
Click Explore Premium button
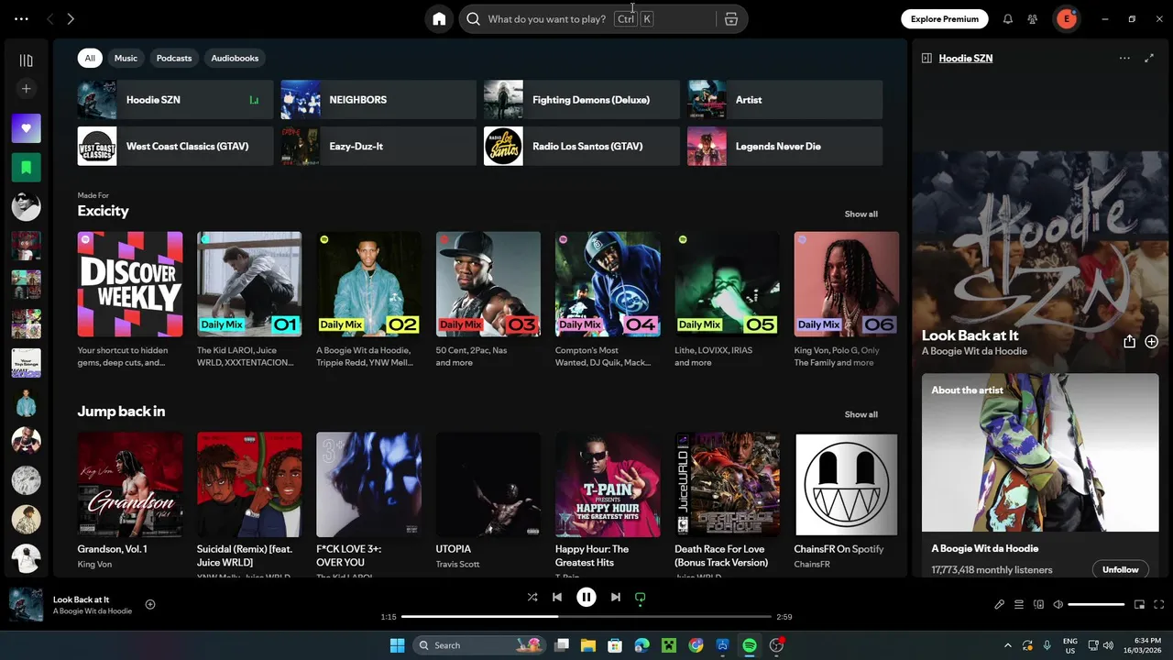coord(944,18)
